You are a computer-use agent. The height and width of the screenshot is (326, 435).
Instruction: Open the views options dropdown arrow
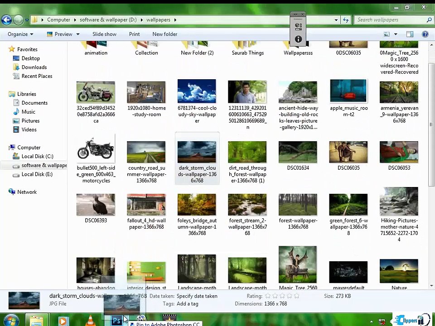coord(396,34)
